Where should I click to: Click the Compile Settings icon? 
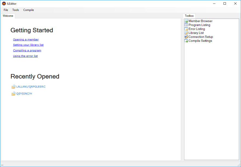coord(186,41)
